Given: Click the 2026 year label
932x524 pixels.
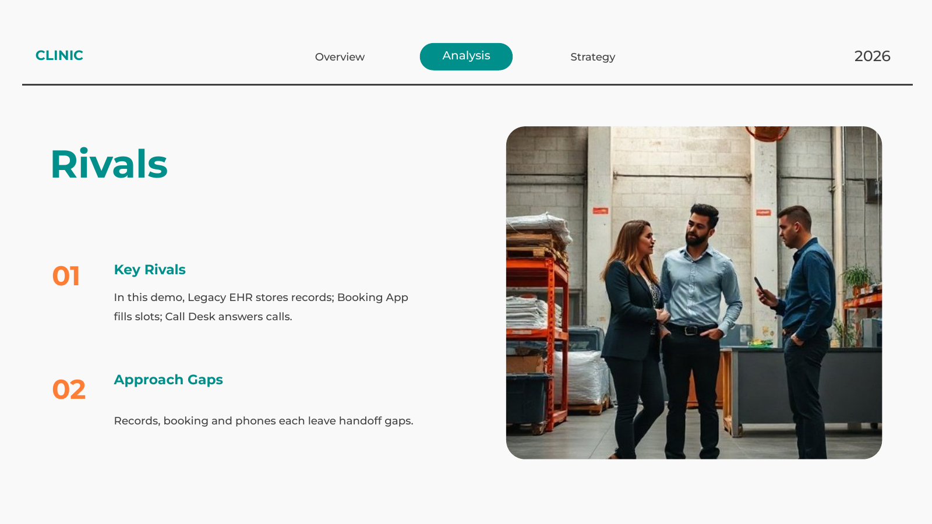Looking at the screenshot, I should pos(872,56).
